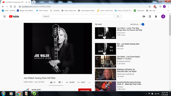Dislike the video with thumbs down
The image size is (171, 96).
[59, 82]
